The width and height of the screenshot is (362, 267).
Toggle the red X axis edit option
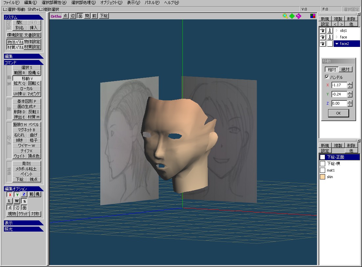pyautogui.click(x=10, y=195)
